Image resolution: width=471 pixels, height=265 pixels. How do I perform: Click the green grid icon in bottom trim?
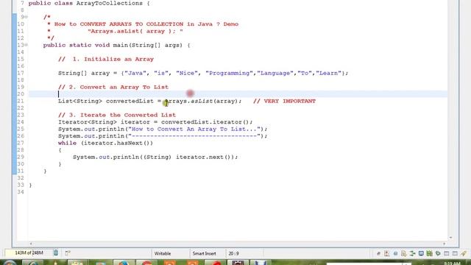[x=429, y=253]
